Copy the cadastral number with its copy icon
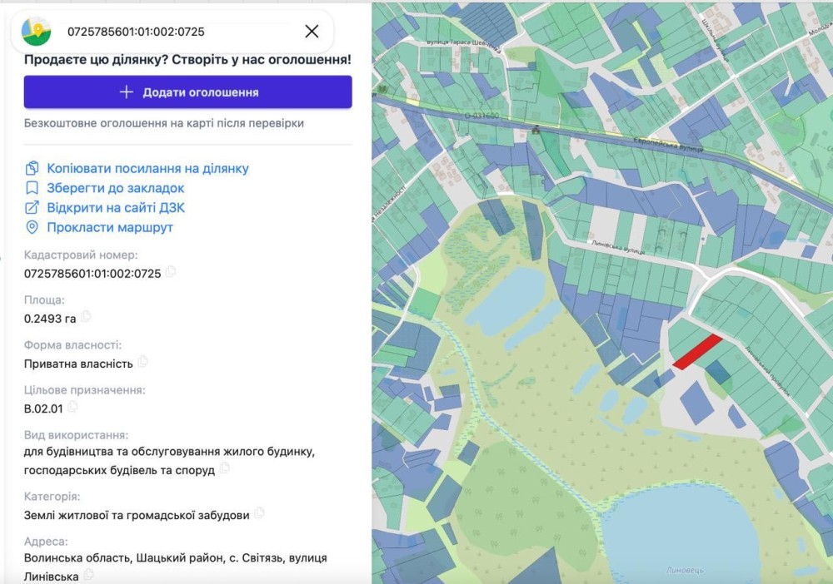The image size is (833, 584). (171, 271)
